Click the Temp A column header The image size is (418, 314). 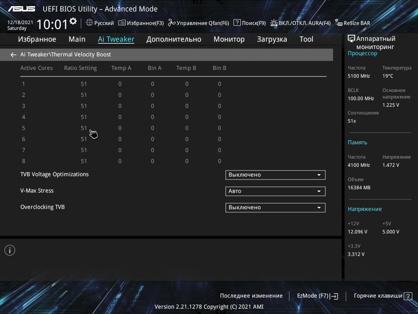tap(121, 68)
